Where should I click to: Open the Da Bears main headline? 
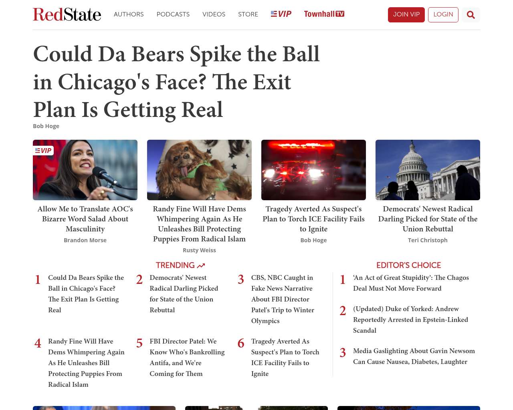click(x=176, y=82)
